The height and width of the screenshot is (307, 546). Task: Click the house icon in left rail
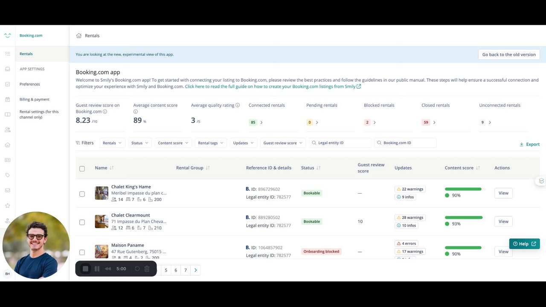[x=7, y=145]
